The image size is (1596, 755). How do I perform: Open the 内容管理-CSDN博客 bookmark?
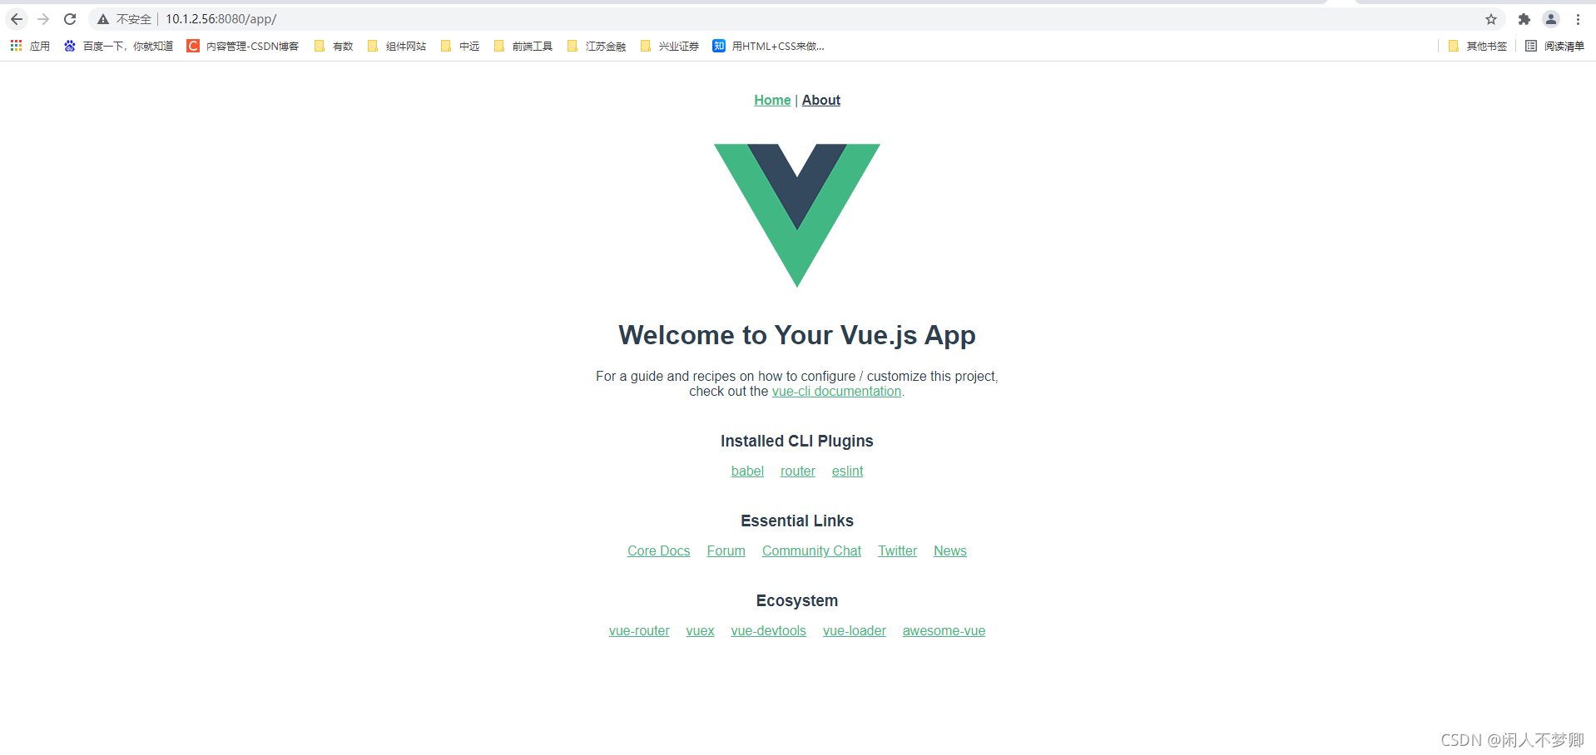[x=243, y=46]
